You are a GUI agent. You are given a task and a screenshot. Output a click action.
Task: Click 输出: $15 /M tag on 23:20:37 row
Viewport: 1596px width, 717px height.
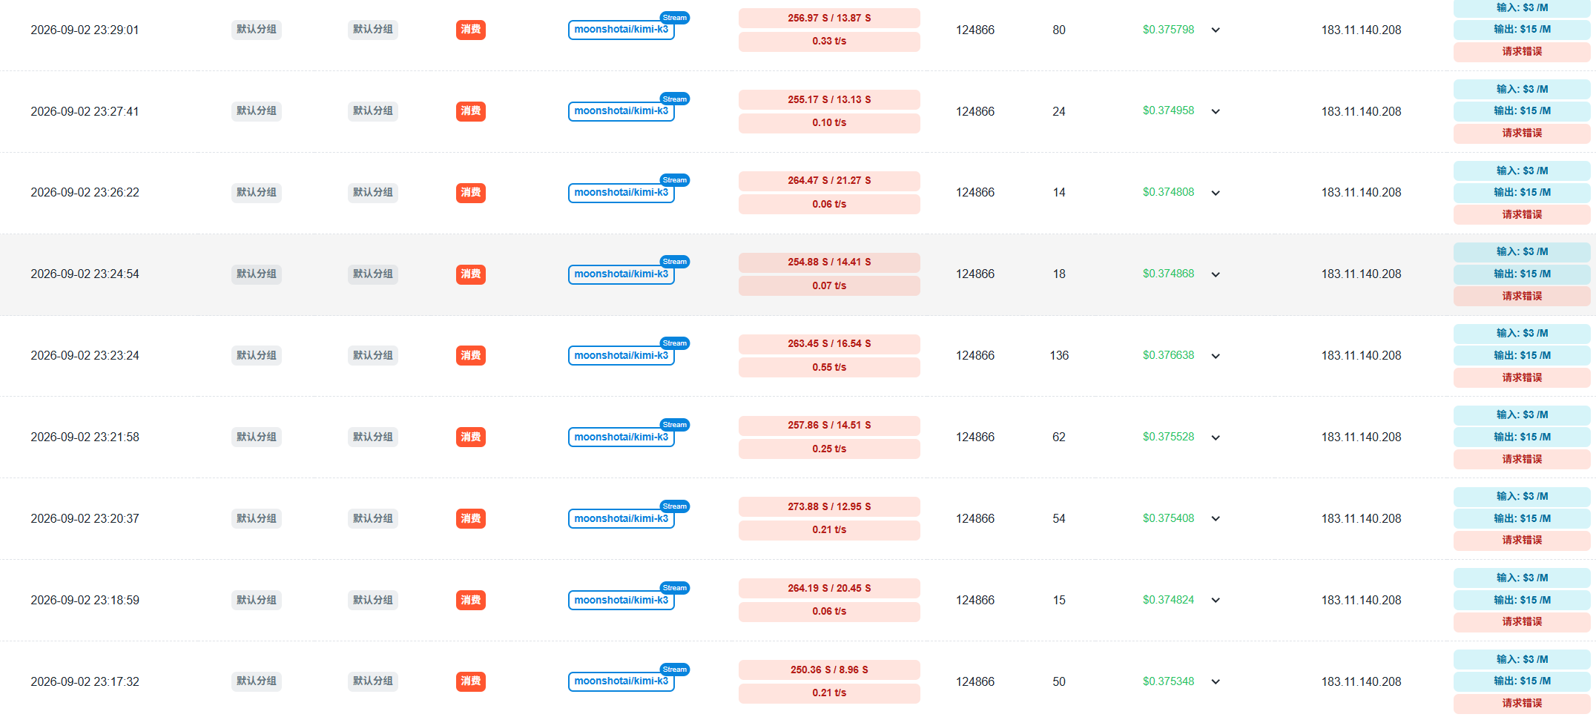pos(1522,518)
